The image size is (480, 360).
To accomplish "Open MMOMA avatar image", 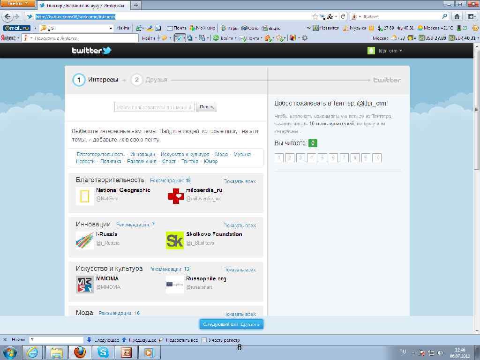I will [85, 285].
